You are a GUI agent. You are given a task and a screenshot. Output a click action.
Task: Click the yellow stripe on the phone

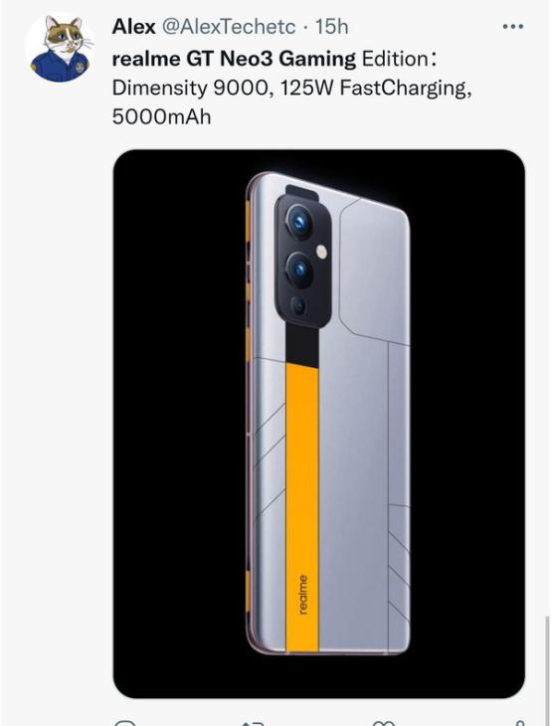click(302, 507)
